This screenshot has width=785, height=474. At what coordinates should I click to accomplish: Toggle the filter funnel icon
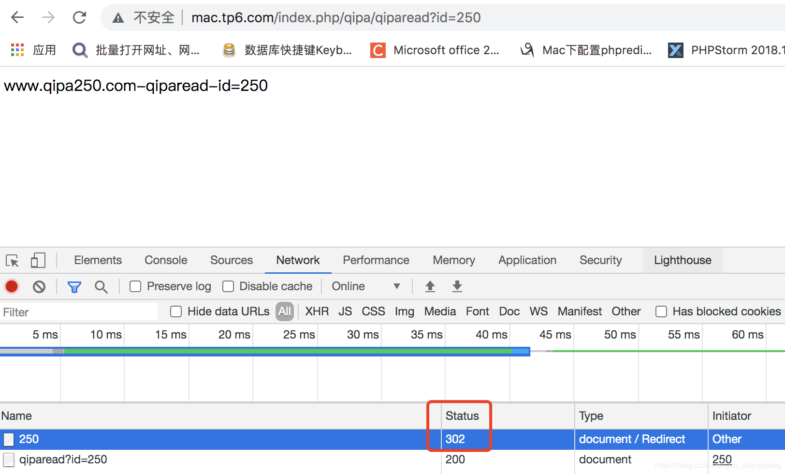pyautogui.click(x=74, y=287)
